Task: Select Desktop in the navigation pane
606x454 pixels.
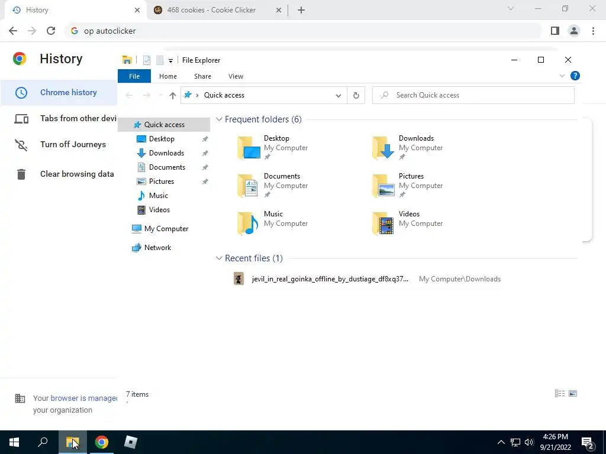Action: click(162, 138)
